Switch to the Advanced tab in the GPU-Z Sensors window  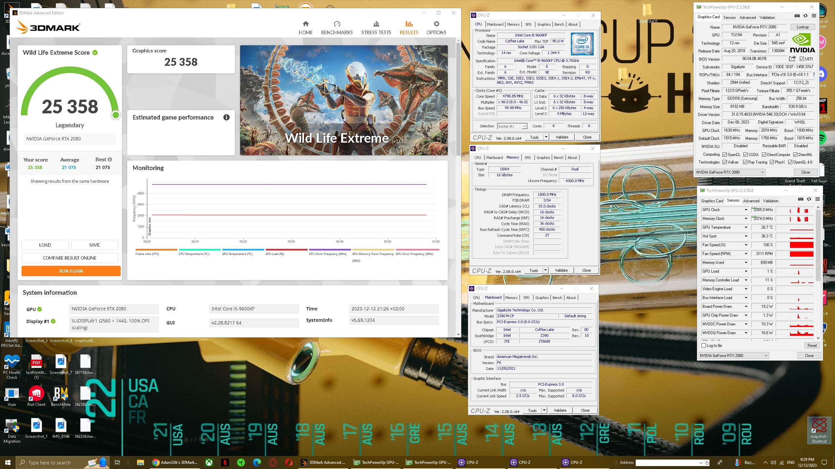tap(751, 201)
